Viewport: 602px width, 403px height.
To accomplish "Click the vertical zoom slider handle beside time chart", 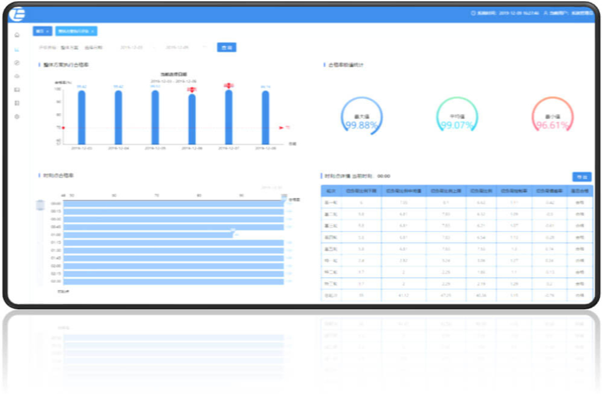I will 40,205.
